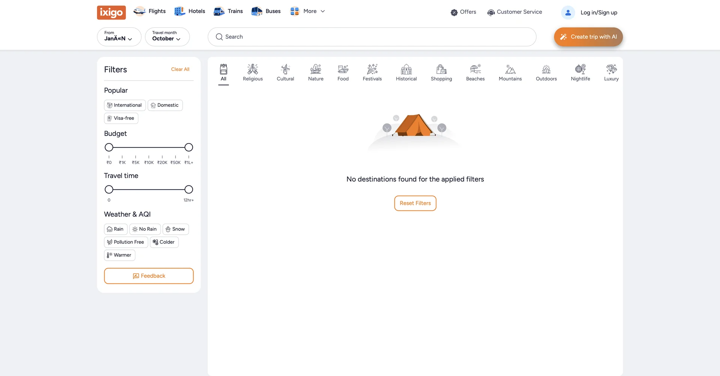The width and height of the screenshot is (720, 376).
Task: Toggle the Colder filter chip
Action: tap(164, 242)
